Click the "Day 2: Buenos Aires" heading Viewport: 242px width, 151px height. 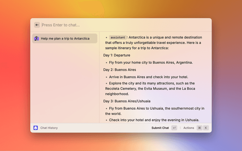119,70
